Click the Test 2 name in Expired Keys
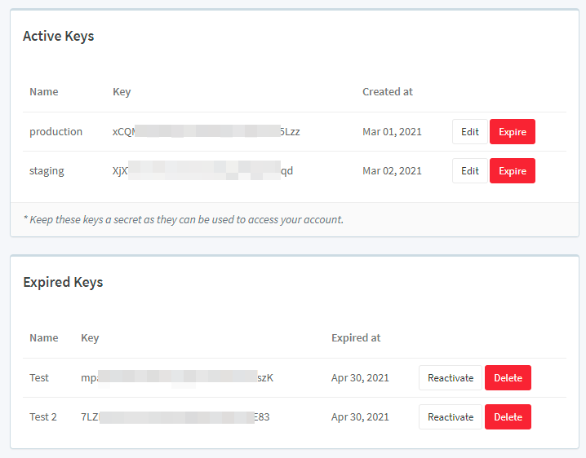Screen dimensions: 586x458 click(43, 417)
